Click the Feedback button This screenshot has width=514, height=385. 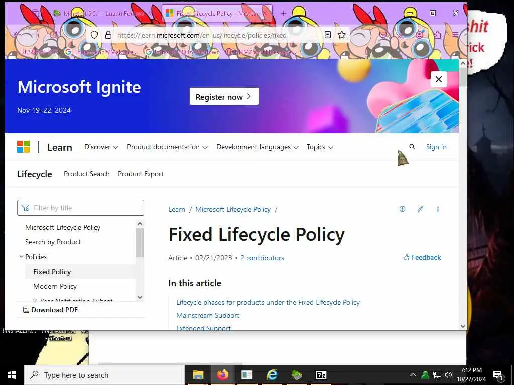click(x=422, y=257)
